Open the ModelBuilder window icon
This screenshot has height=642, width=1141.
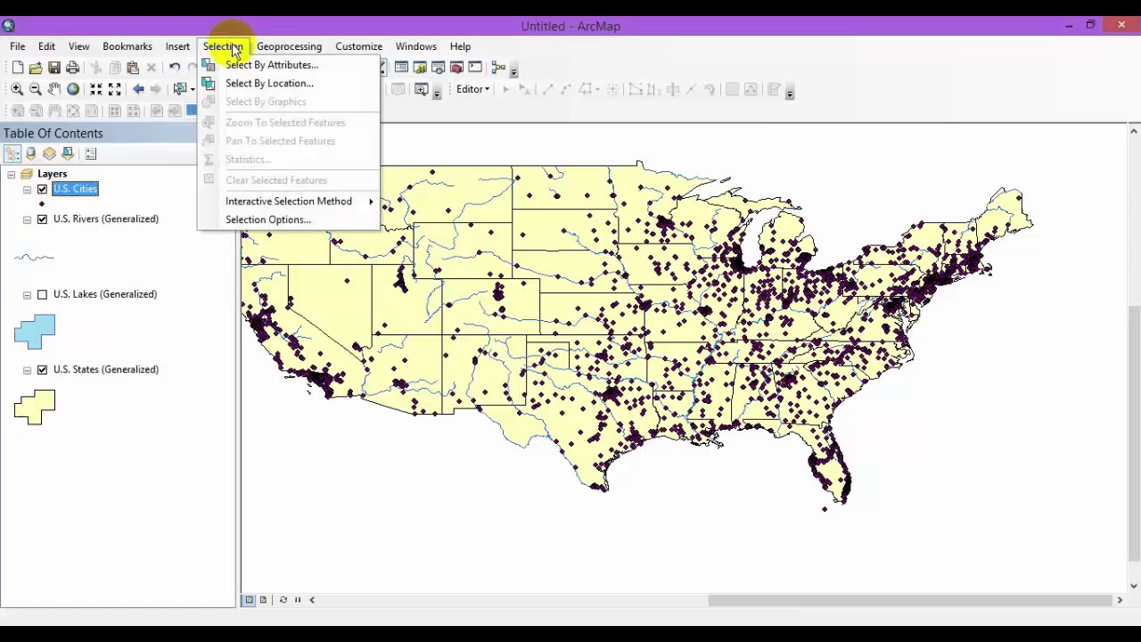click(498, 68)
